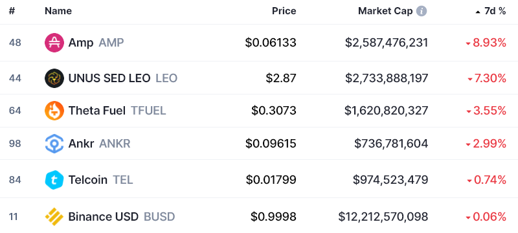Click UNUS SED LEO market cap value
The width and height of the screenshot is (518, 233).
tap(387, 78)
